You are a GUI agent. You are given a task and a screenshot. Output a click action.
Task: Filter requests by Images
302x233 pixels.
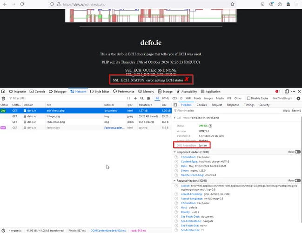208,98
